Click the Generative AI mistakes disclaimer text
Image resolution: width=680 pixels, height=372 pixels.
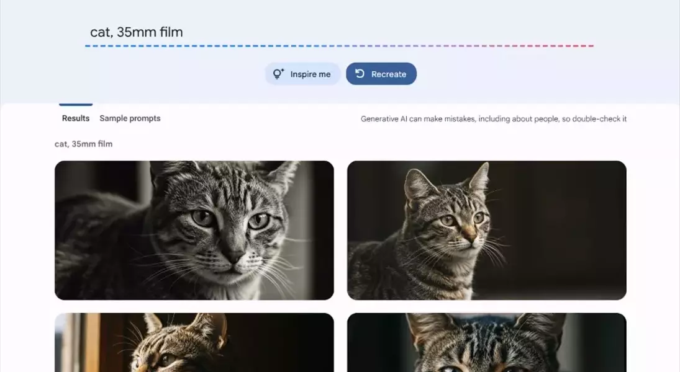point(493,118)
